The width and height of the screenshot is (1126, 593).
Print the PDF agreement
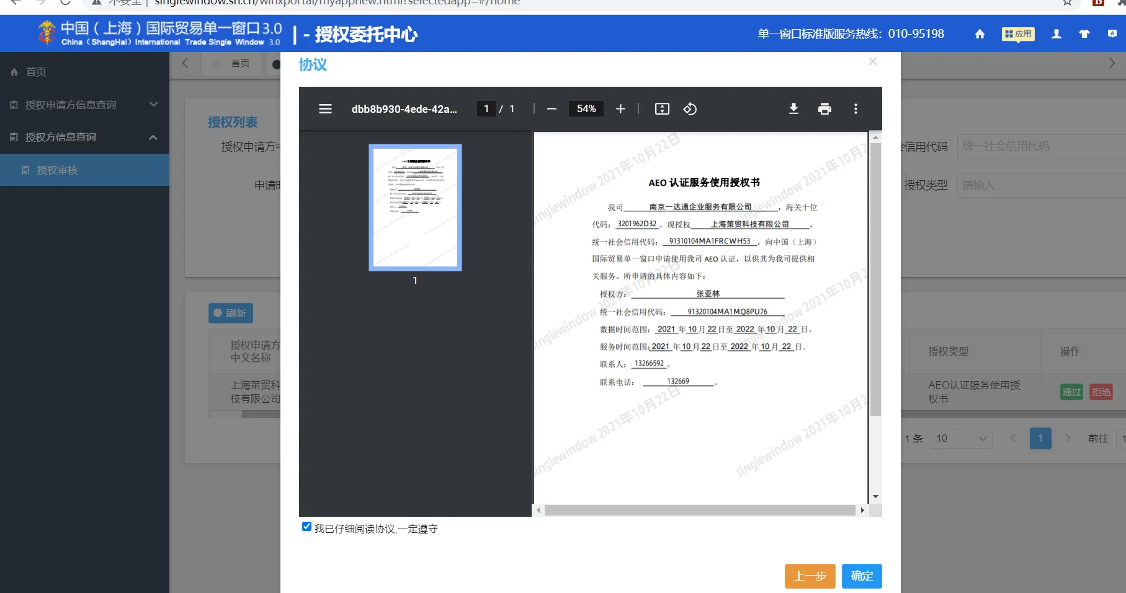pyautogui.click(x=824, y=109)
